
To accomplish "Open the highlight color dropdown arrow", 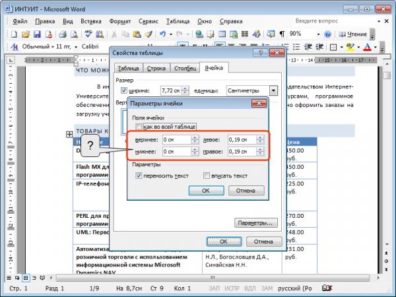I will (358, 47).
